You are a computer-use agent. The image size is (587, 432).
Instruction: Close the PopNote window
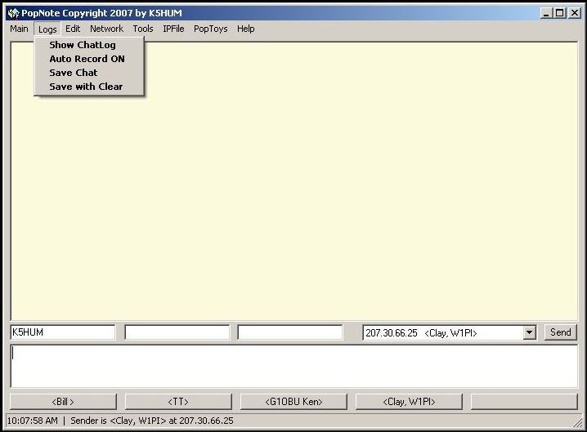575,13
